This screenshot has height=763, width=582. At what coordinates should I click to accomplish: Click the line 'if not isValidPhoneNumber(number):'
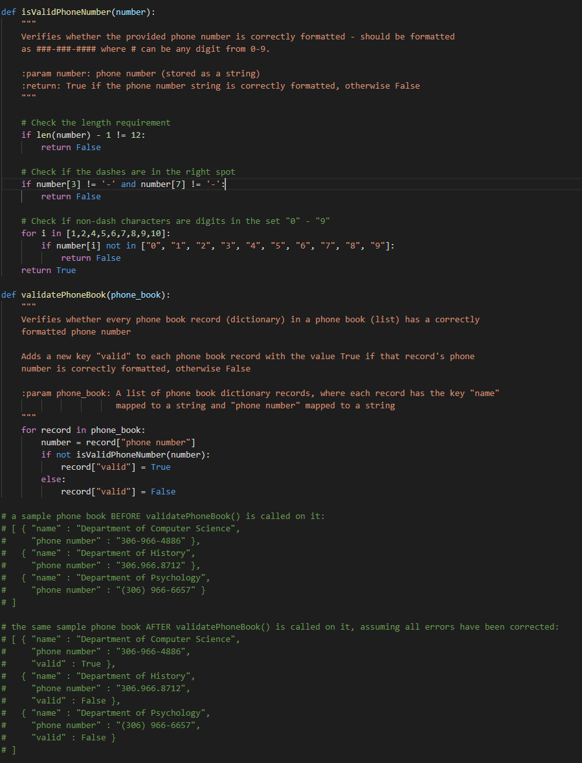pyautogui.click(x=126, y=454)
